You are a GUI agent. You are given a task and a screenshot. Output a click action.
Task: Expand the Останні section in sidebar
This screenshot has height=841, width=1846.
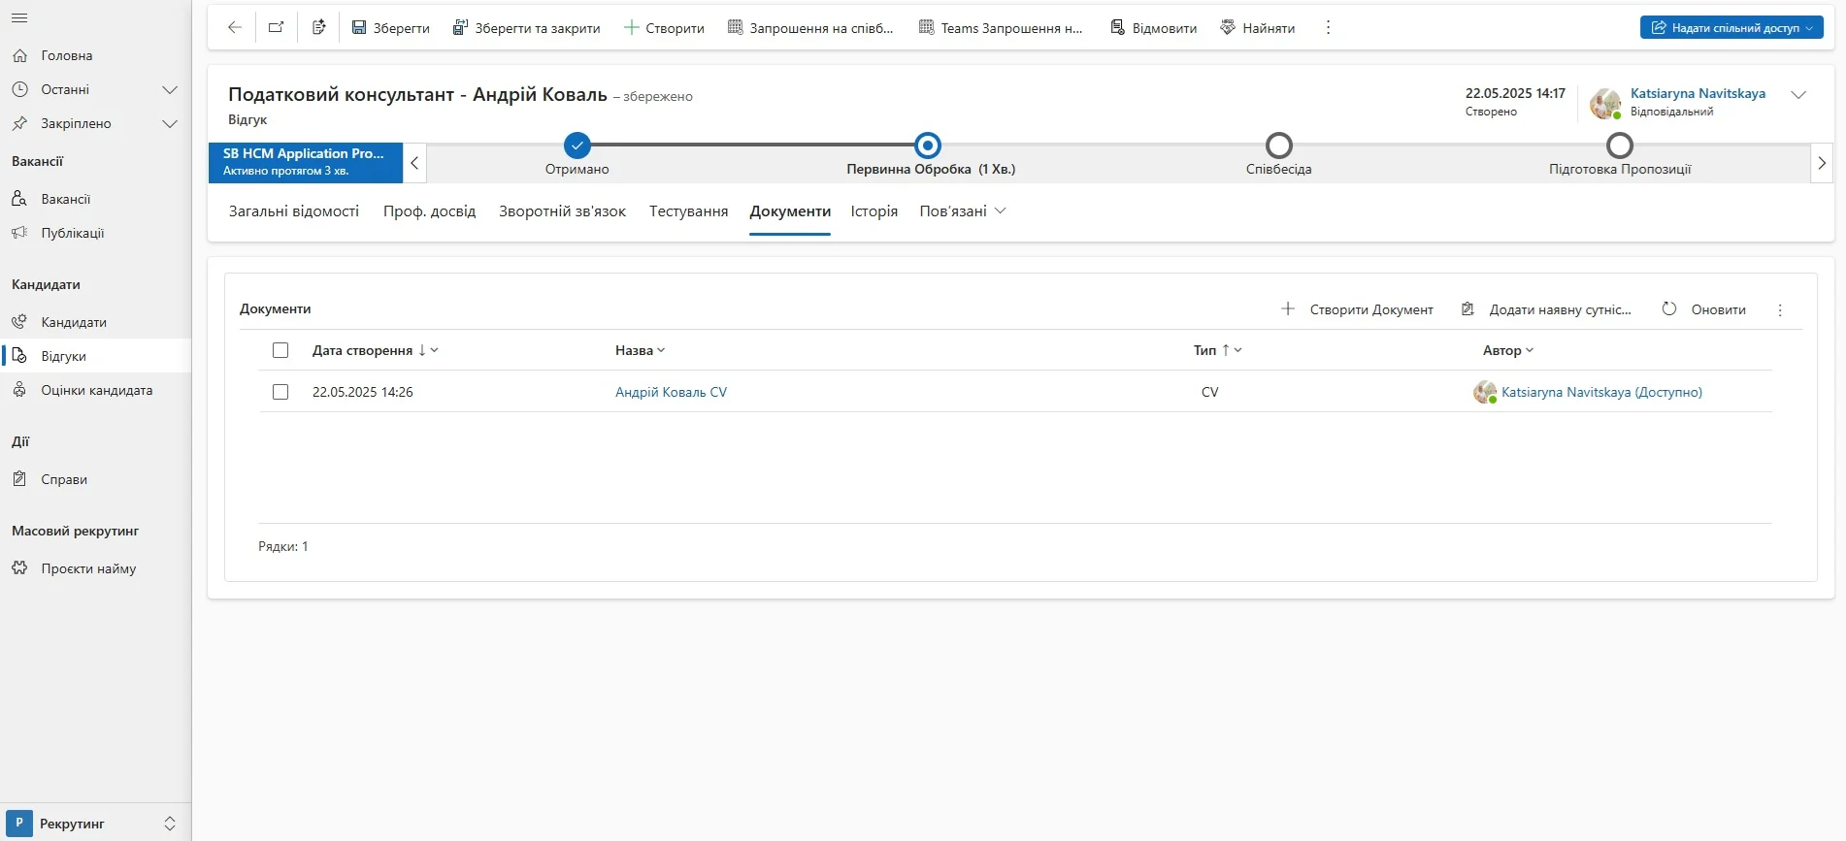170,89
